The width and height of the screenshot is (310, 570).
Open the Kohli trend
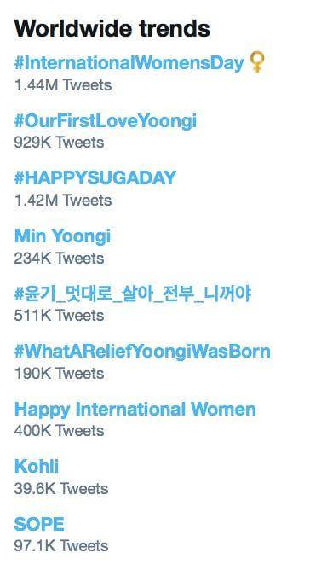coord(37,466)
